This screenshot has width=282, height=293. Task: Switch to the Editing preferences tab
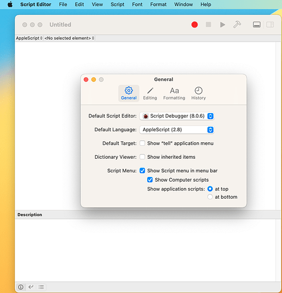pos(150,94)
